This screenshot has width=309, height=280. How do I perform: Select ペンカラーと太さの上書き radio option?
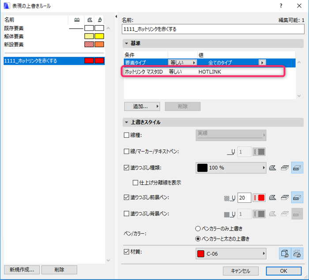[198, 239]
